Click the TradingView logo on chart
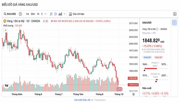Image resolution: width=180 pixels, height=103 pixels. tap(7, 85)
